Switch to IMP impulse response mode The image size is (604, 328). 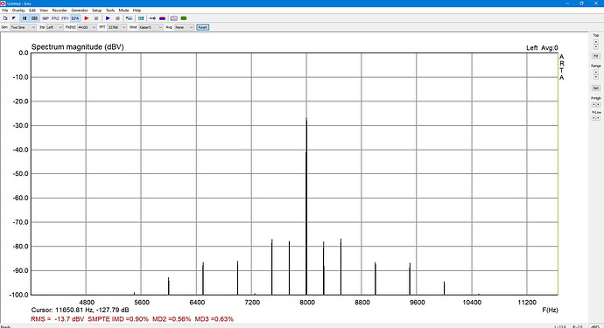(x=46, y=18)
